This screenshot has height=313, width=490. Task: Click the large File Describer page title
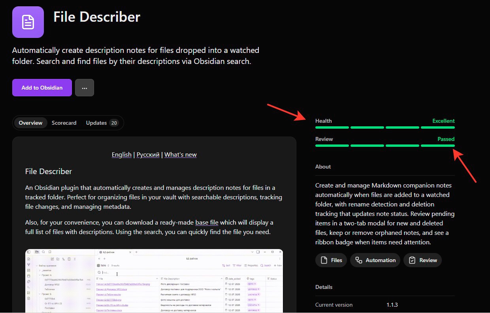[x=97, y=17]
